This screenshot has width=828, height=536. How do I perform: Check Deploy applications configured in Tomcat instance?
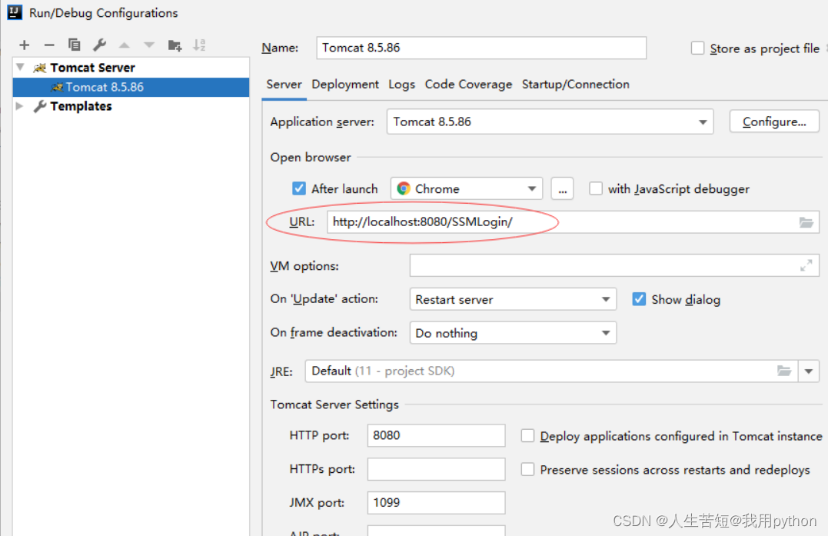(x=527, y=436)
